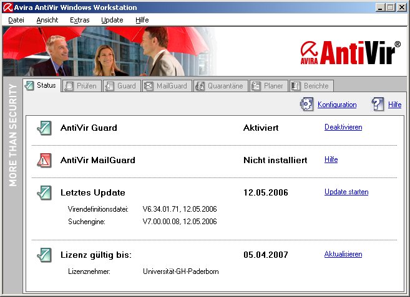Click the Universität-GH-Paderborn licensee text
Viewport: 410px width, 297px height.
(181, 271)
